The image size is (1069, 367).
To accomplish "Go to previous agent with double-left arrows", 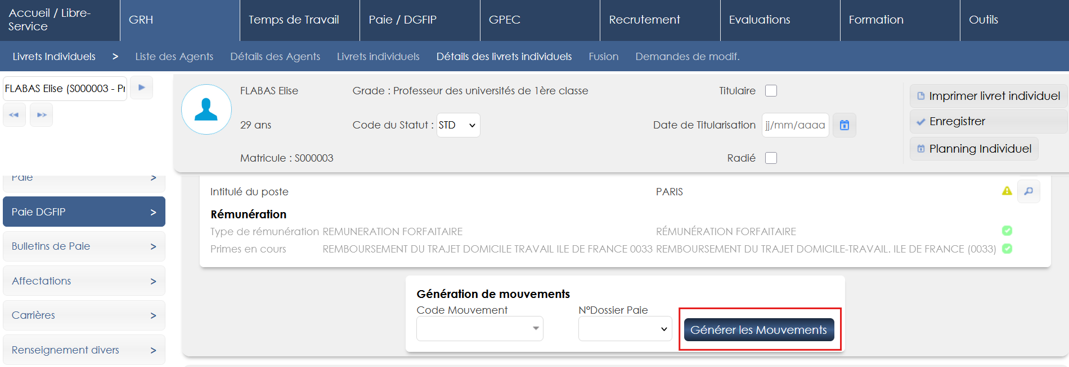I will [14, 115].
